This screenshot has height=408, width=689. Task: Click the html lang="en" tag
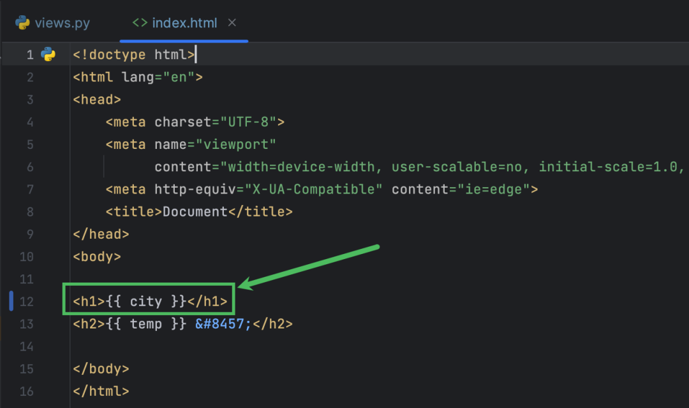point(138,77)
